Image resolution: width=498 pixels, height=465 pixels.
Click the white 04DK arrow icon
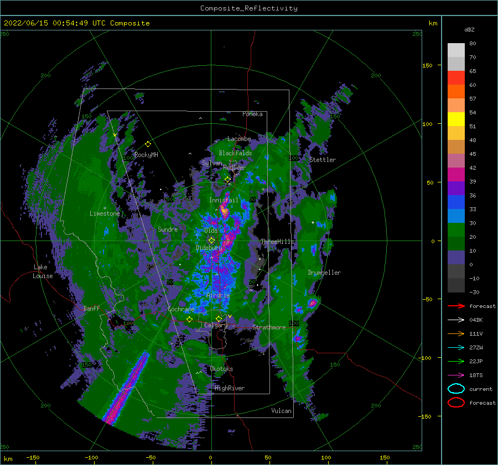pos(456,320)
